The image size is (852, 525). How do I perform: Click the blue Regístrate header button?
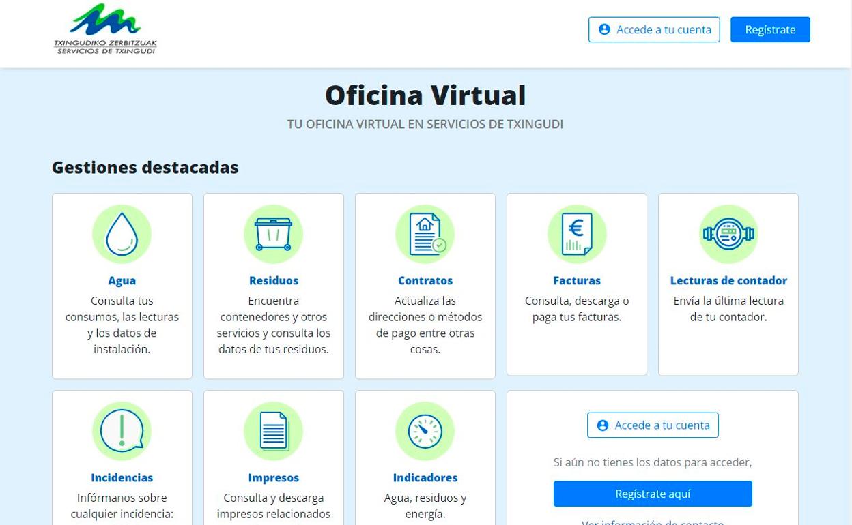pos(770,29)
